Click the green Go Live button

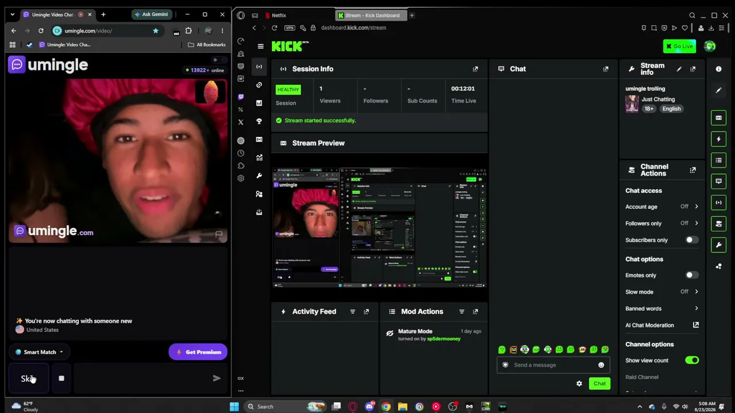coord(679,46)
